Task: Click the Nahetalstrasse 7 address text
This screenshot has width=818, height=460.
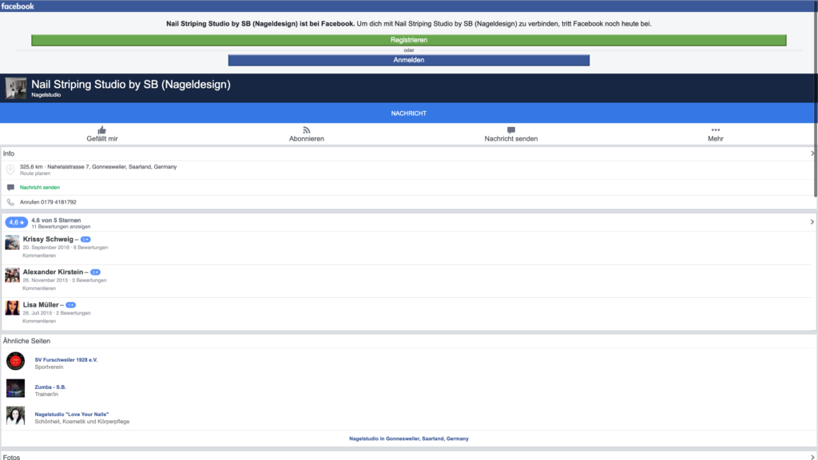Action: point(112,167)
